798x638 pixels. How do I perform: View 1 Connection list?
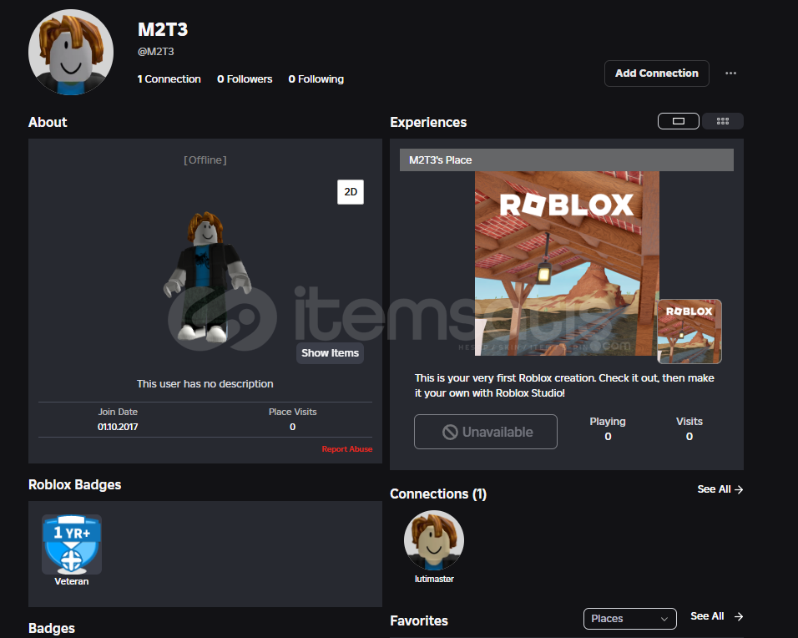click(x=169, y=79)
